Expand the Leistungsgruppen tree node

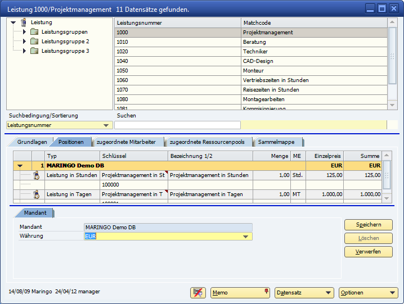(x=24, y=32)
